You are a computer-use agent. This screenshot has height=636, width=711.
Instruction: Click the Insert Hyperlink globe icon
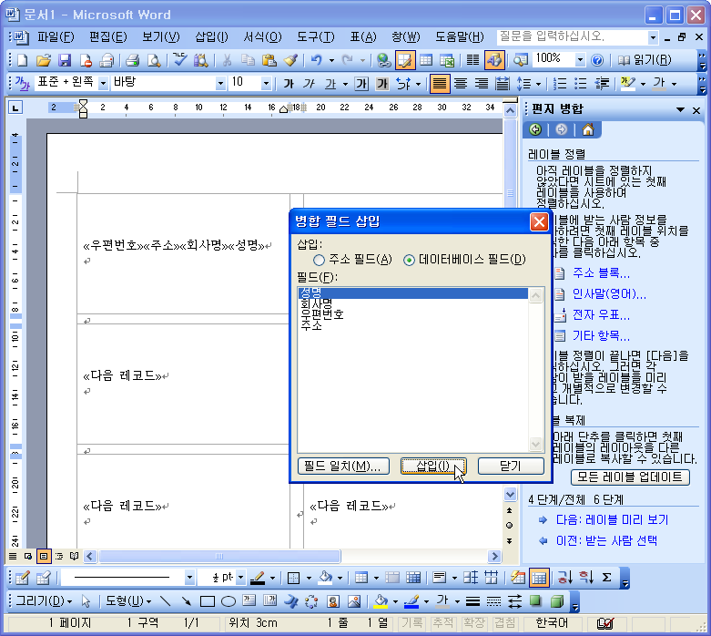(x=383, y=60)
